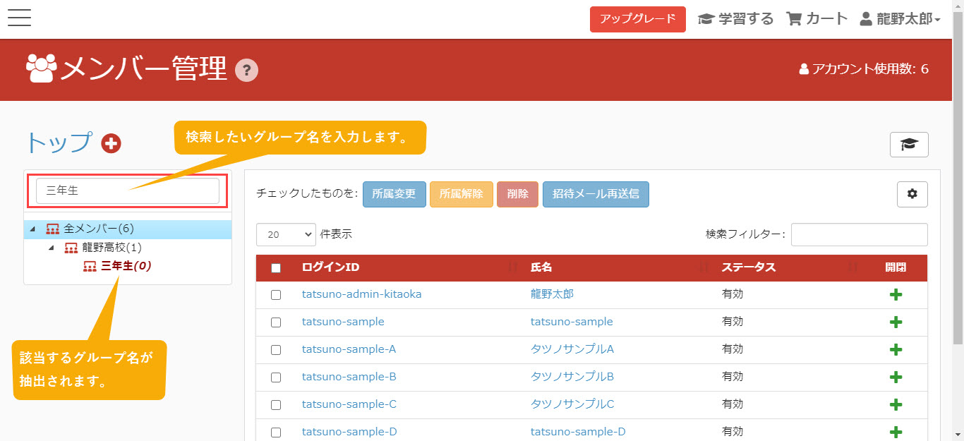Open the 20 件表示 page size dropdown
The height and width of the screenshot is (441, 964).
coord(286,234)
